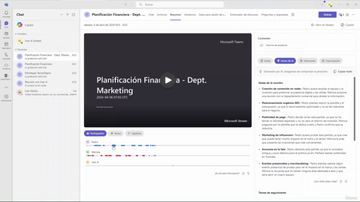
Task: Play the meeting recording
Action: point(168,80)
